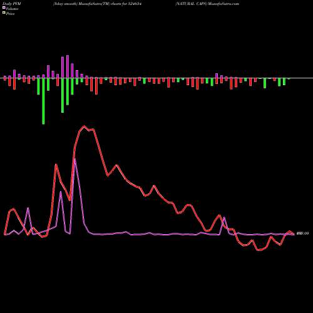The width and height of the screenshot is (313, 313).
Task: Select the "Price" legend label
Action: click(10, 14)
